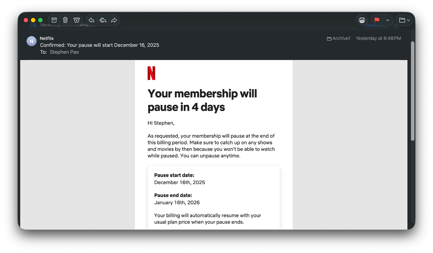Click the sender name Netflix
The image size is (433, 253).
(47, 38)
